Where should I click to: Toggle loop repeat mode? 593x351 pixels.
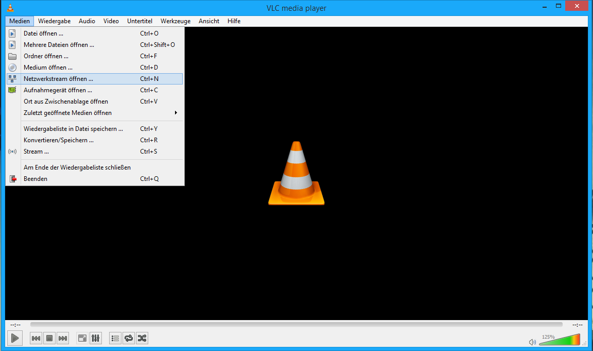point(129,338)
